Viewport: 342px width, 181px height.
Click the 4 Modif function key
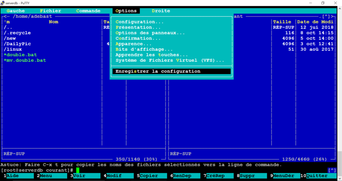(119, 176)
